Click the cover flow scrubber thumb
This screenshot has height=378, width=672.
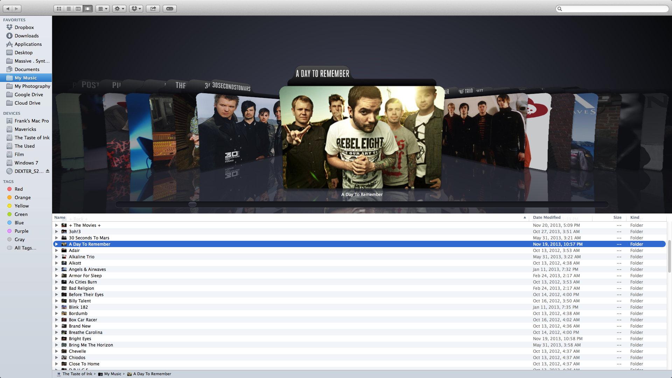(192, 204)
